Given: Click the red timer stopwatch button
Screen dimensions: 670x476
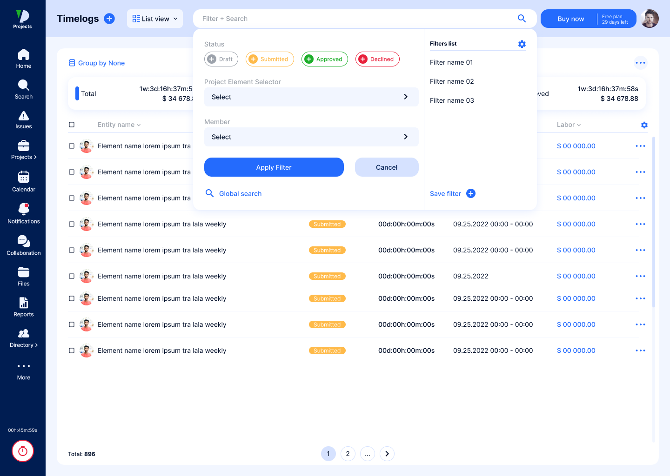Looking at the screenshot, I should pos(23,451).
